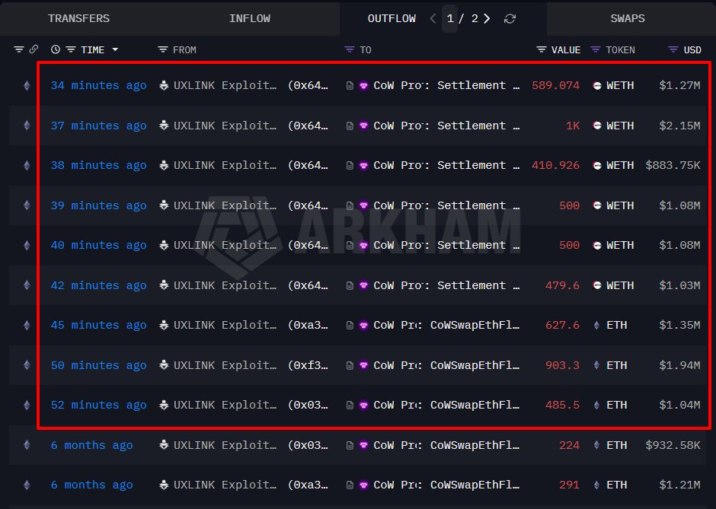Click ETH token icon in 903.3 row
Image resolution: width=716 pixels, height=509 pixels.
[x=597, y=365]
